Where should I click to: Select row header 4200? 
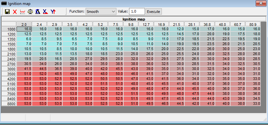9,79
